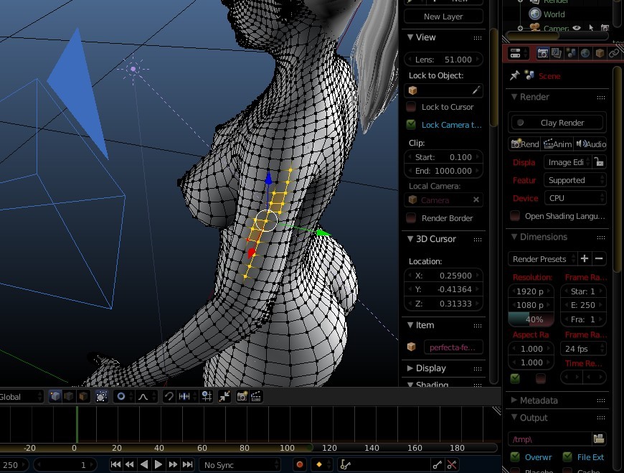624x473 pixels.
Task: Click the pin icon in Properties header
Action: click(x=514, y=75)
